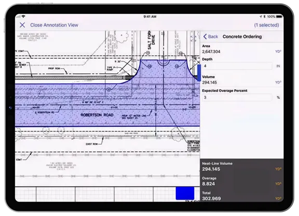Select the Volume value 294.145
Screen dimensions: 299x216
coord(209,83)
